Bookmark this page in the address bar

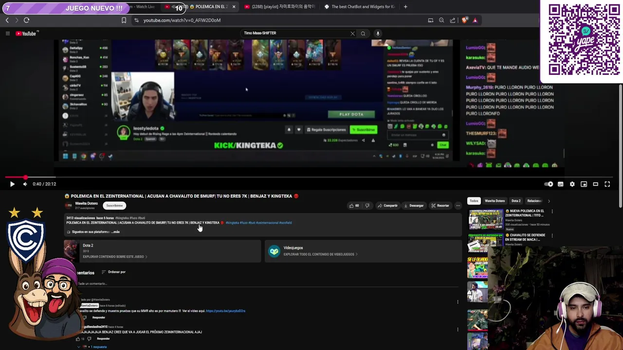pos(124,20)
